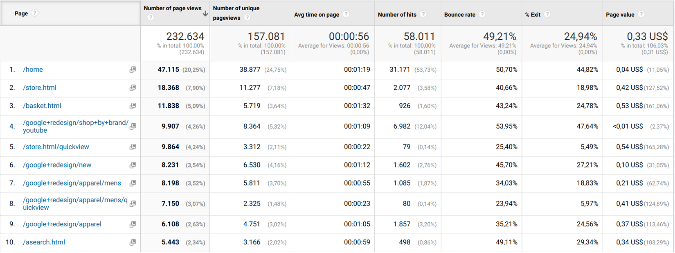
Task: Sort table by Number of unique pageviews
Action: [x=236, y=8]
